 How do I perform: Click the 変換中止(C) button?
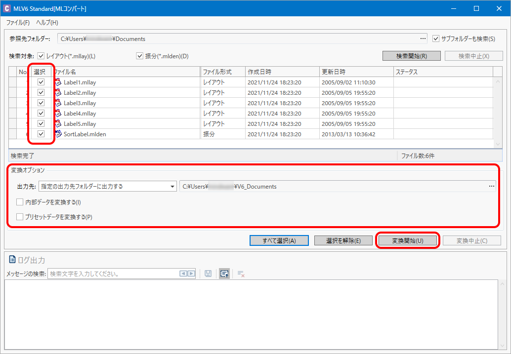click(x=471, y=240)
